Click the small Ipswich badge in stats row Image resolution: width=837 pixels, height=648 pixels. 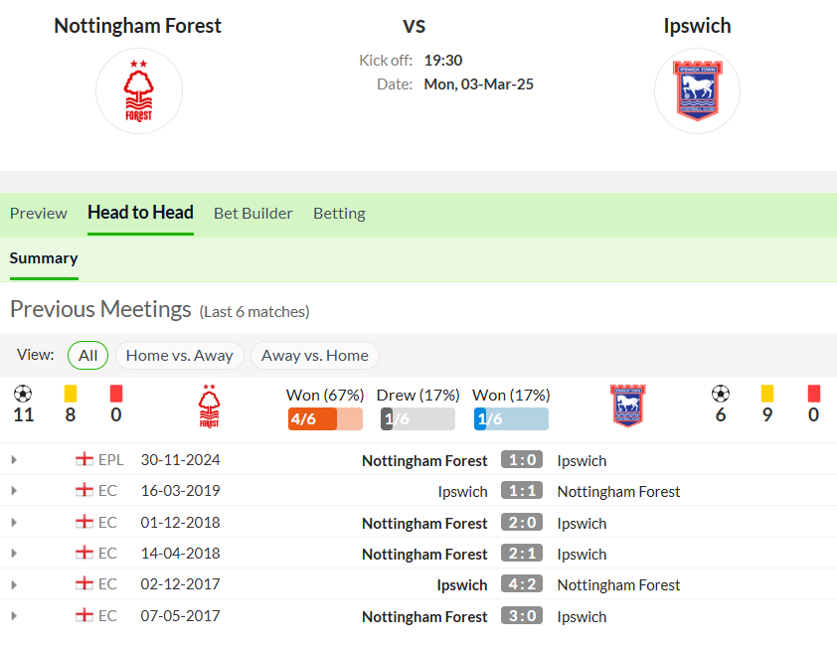click(628, 405)
